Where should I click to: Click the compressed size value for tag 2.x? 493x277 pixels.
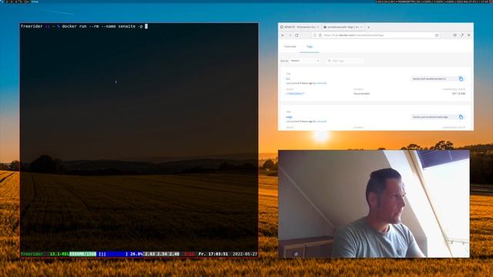pyautogui.click(x=458, y=94)
